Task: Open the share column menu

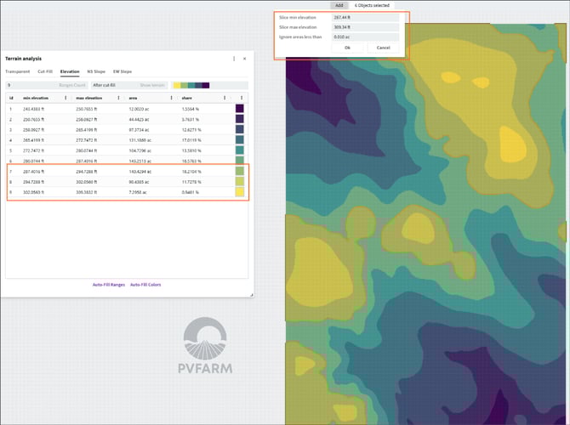Action: (225, 98)
